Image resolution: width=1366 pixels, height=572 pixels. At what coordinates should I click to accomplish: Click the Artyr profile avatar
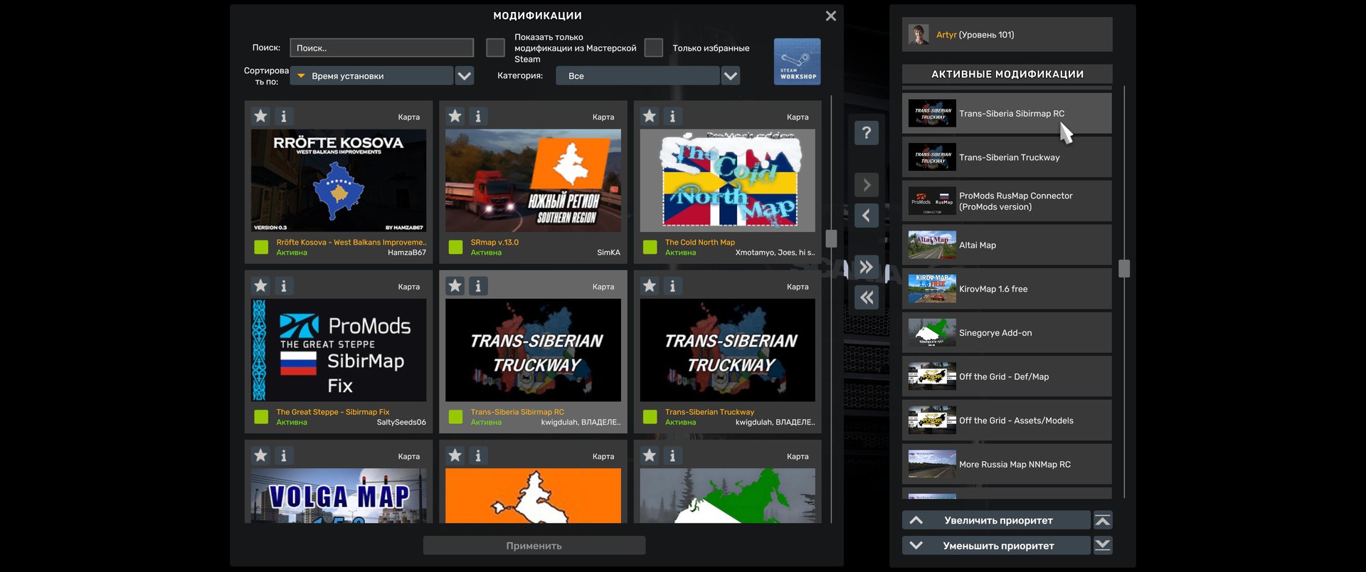pyautogui.click(x=918, y=34)
